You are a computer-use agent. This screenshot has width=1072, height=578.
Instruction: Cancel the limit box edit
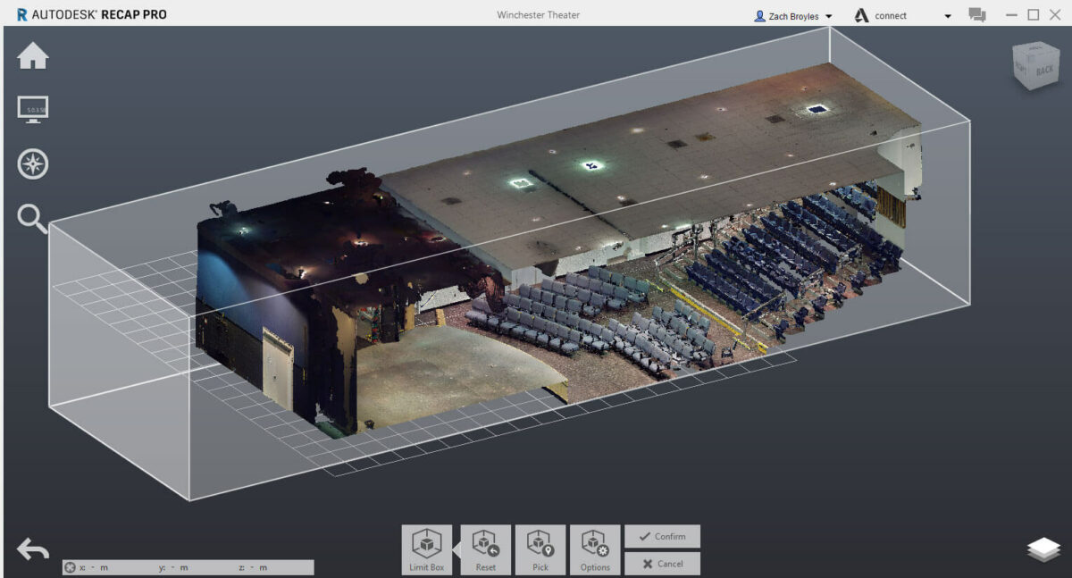662,564
